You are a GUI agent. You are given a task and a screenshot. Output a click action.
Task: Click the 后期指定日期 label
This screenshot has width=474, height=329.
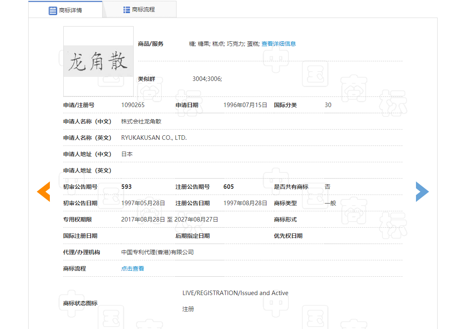tap(192, 235)
